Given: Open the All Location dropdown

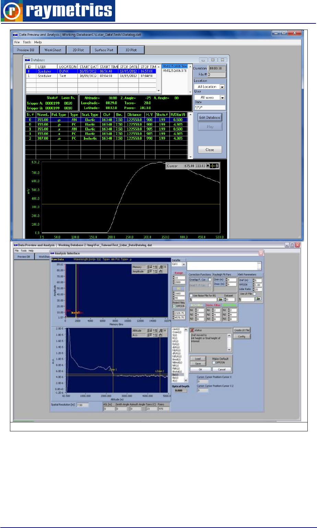Looking at the screenshot, I should pyautogui.click(x=209, y=87).
